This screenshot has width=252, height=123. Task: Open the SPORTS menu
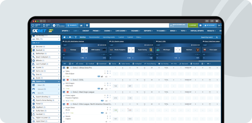coord(66,31)
